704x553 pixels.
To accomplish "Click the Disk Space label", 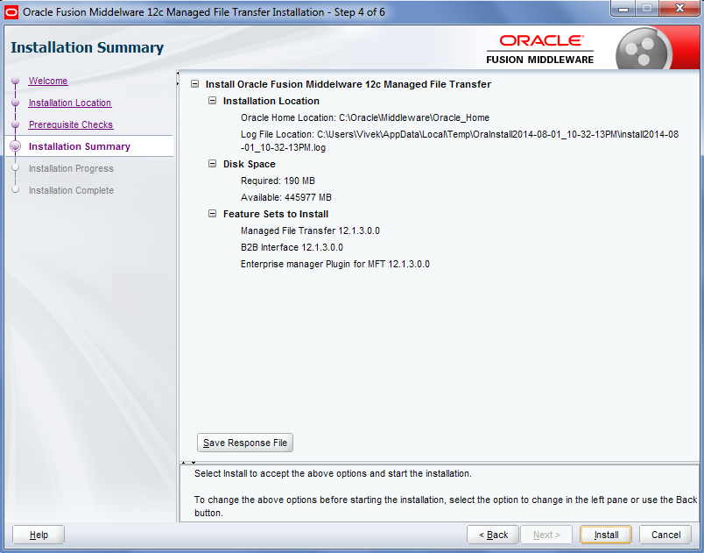I will click(250, 164).
